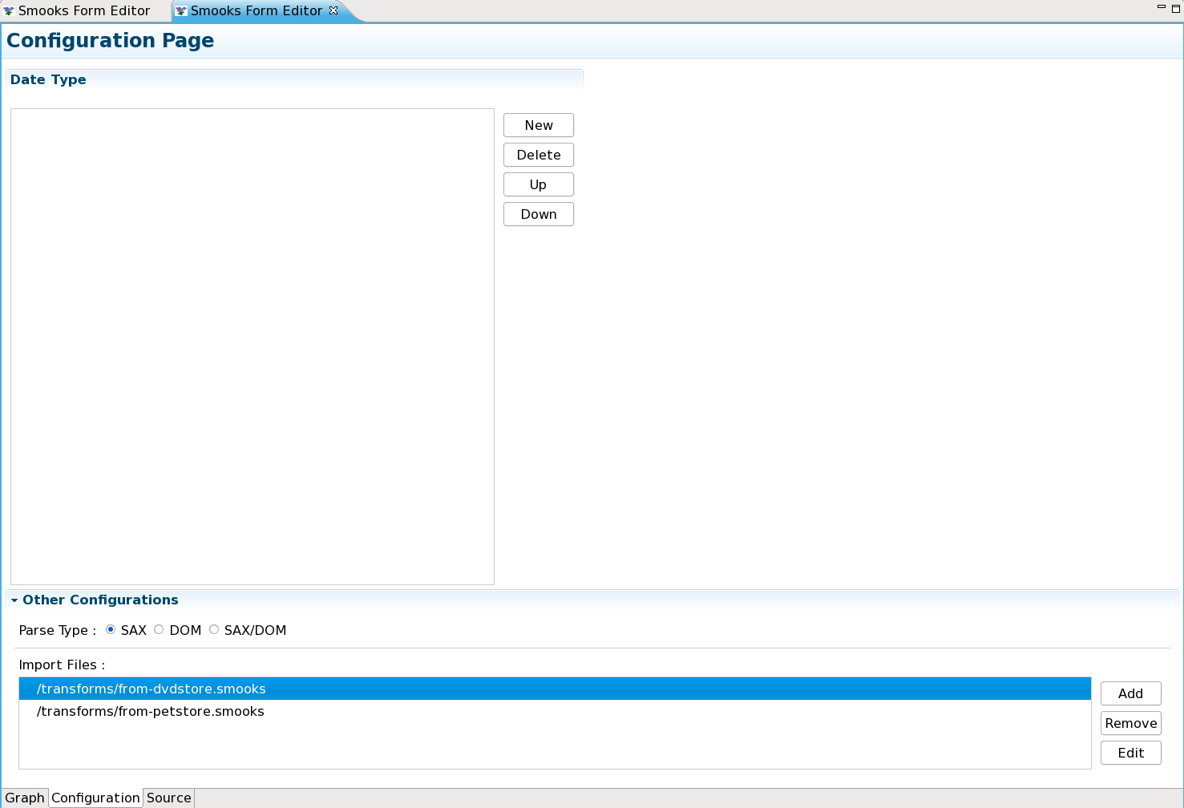Select SAX parse type

pos(111,629)
